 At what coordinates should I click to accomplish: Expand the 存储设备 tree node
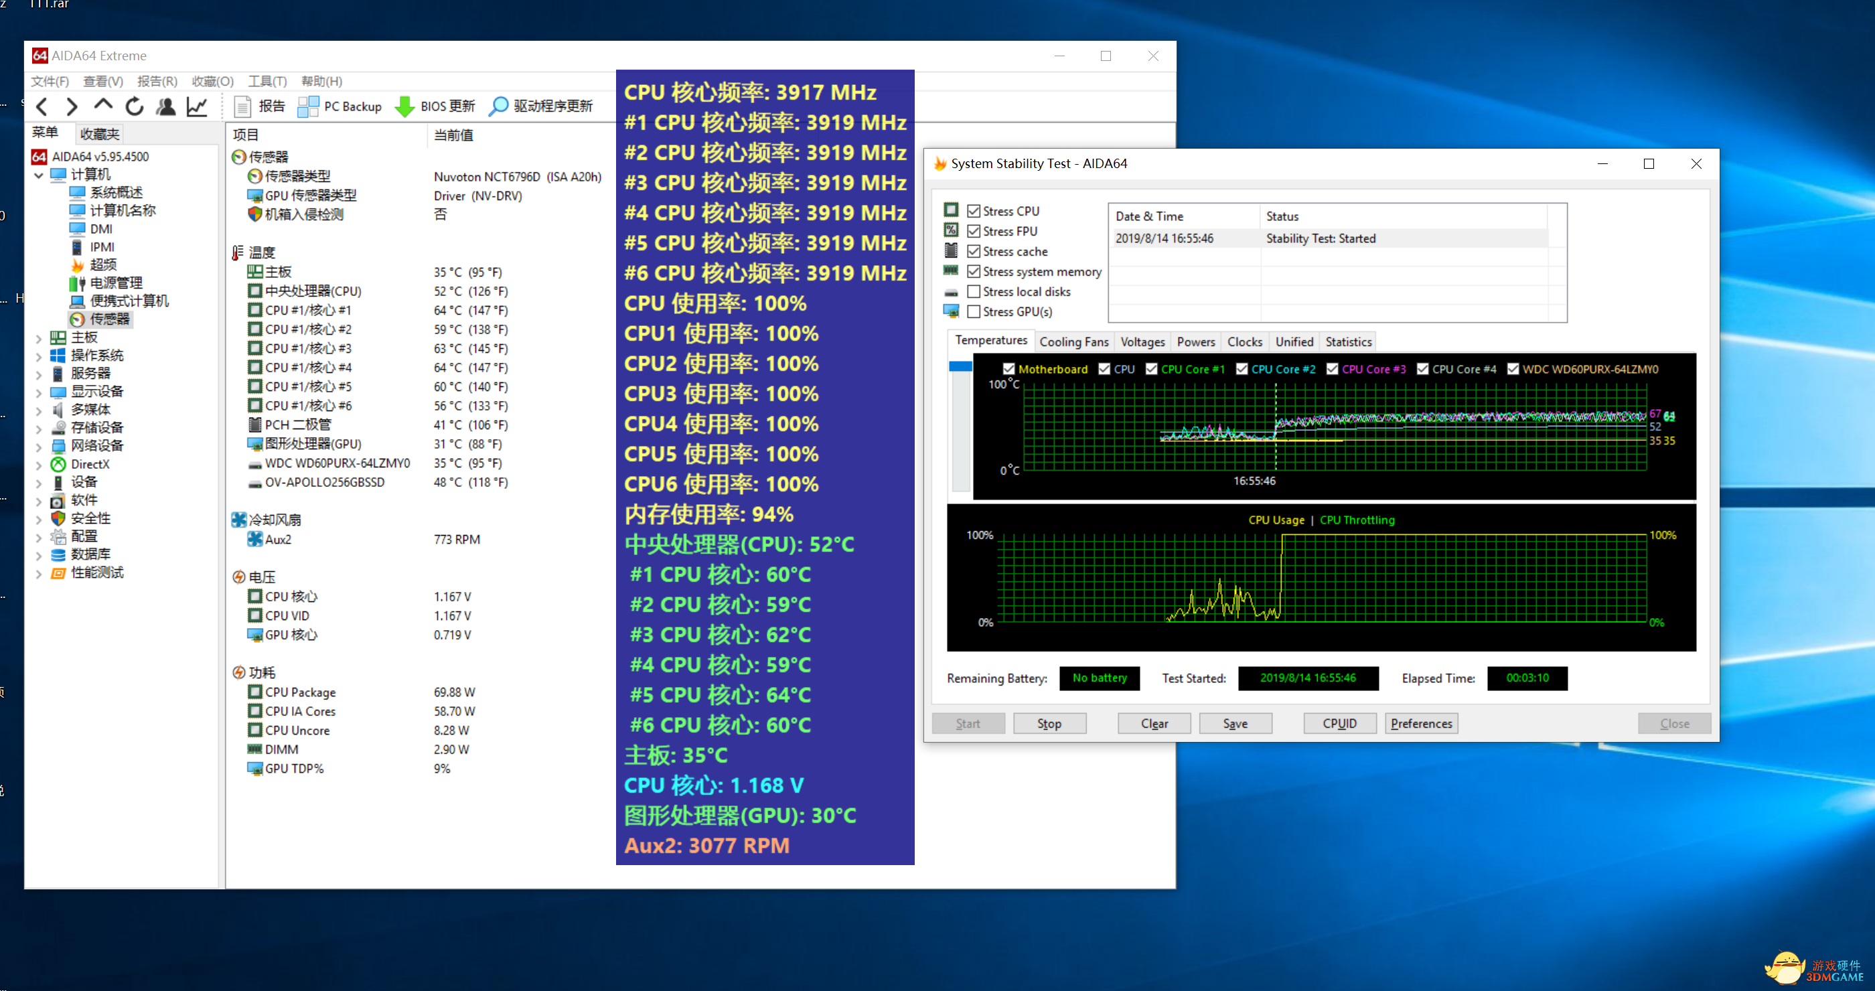[x=39, y=428]
